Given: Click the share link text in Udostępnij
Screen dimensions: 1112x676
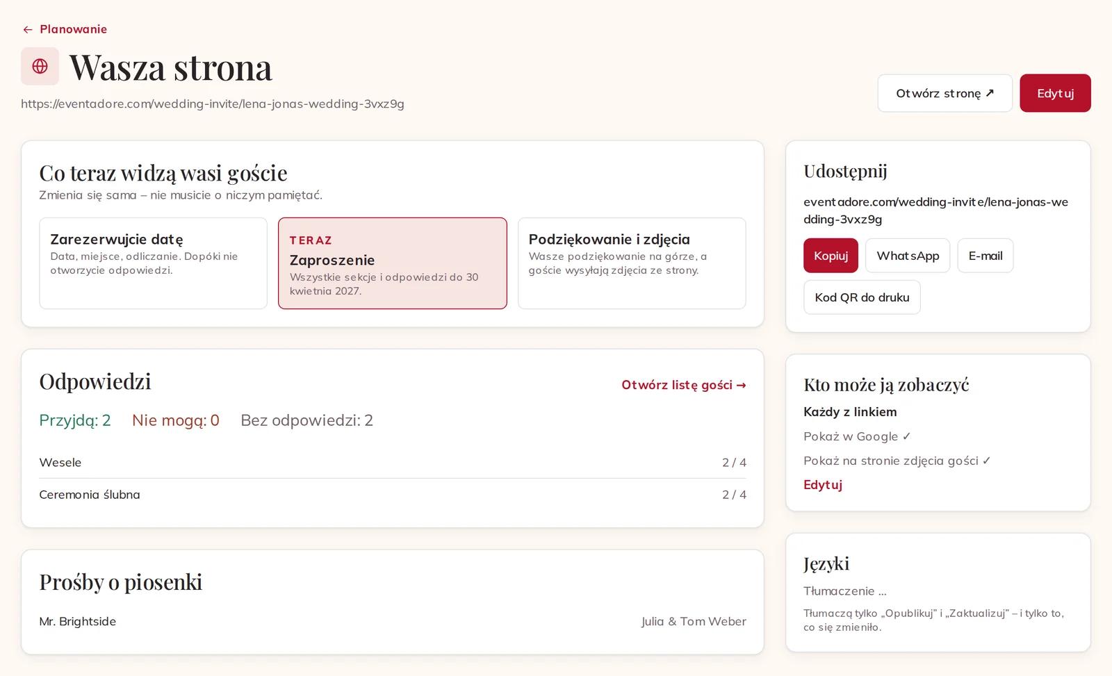Looking at the screenshot, I should point(935,211).
